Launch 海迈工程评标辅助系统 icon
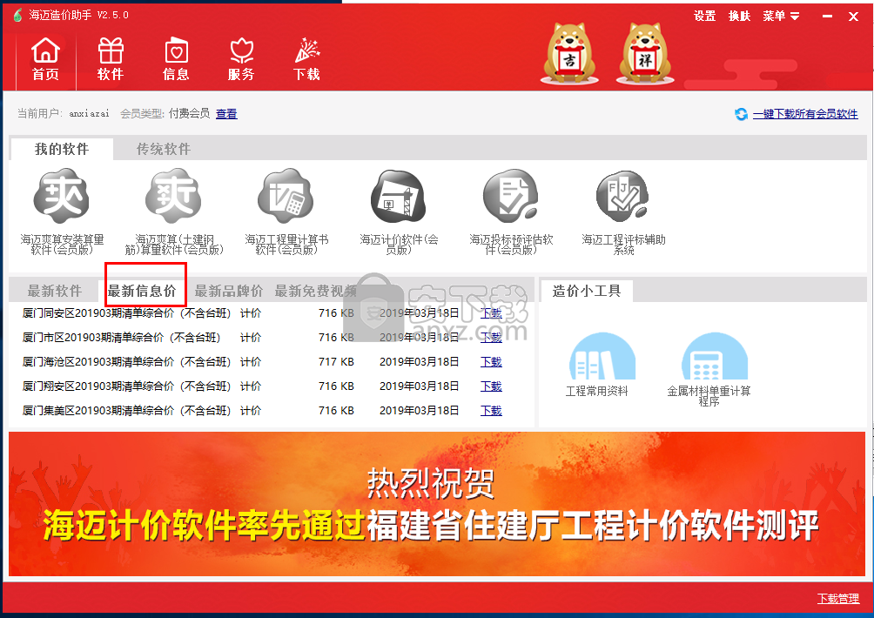This screenshot has height=618, width=874. pyautogui.click(x=623, y=196)
